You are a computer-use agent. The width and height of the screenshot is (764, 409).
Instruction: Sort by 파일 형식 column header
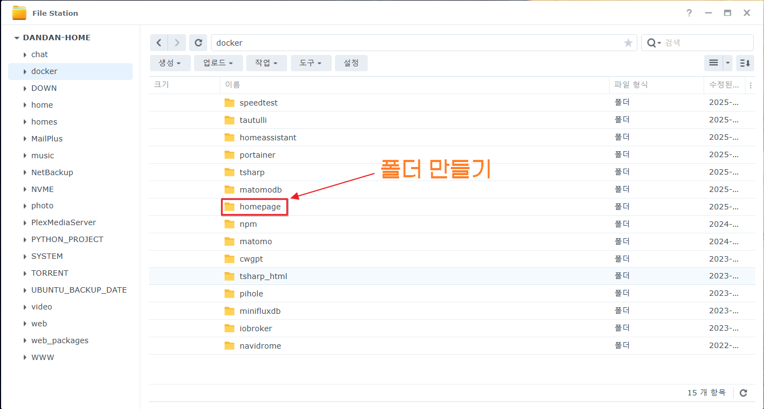point(656,85)
